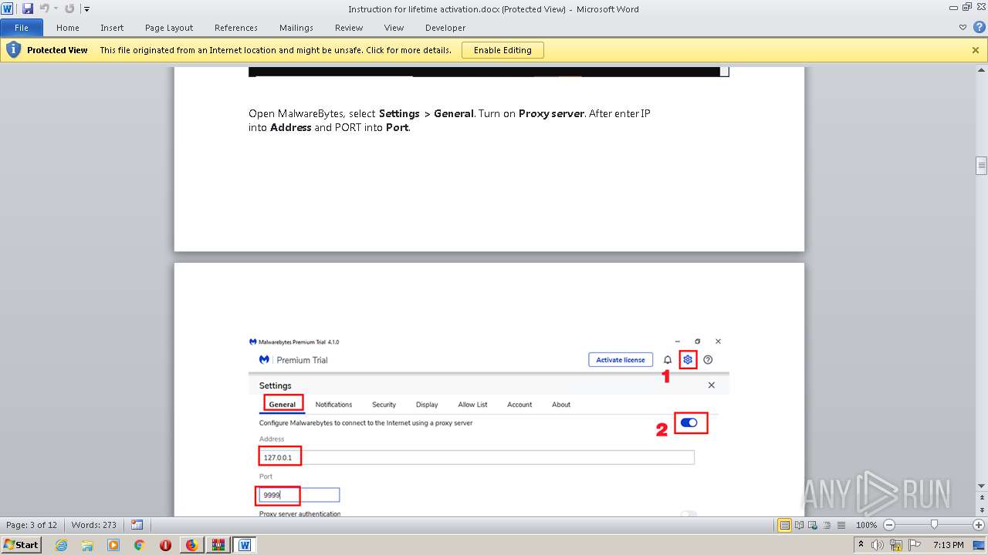Open WinRAR from the taskbar
Image resolution: width=988 pixels, height=555 pixels.
[218, 545]
